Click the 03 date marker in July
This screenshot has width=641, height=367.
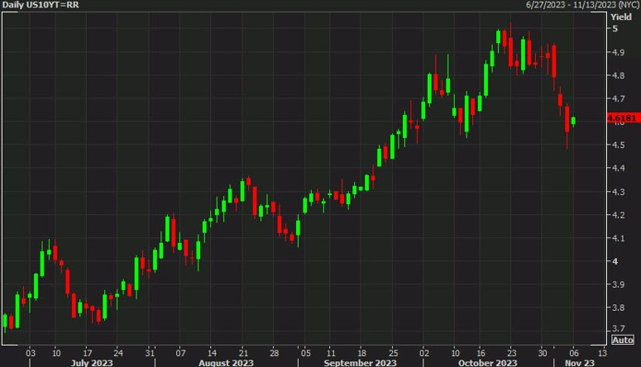(x=31, y=353)
